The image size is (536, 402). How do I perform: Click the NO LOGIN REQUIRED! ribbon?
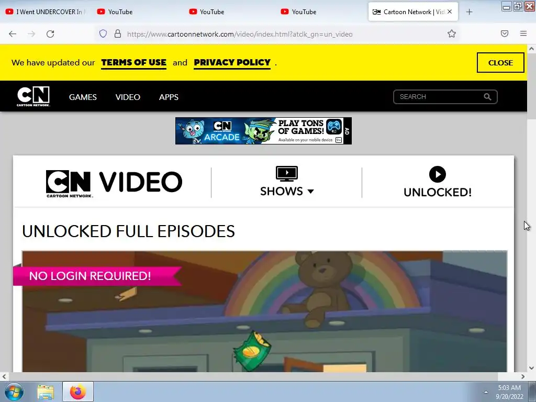[97, 276]
